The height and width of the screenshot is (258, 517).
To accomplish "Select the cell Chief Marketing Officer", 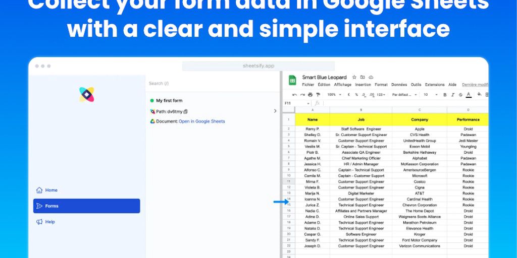I will (x=360, y=158).
